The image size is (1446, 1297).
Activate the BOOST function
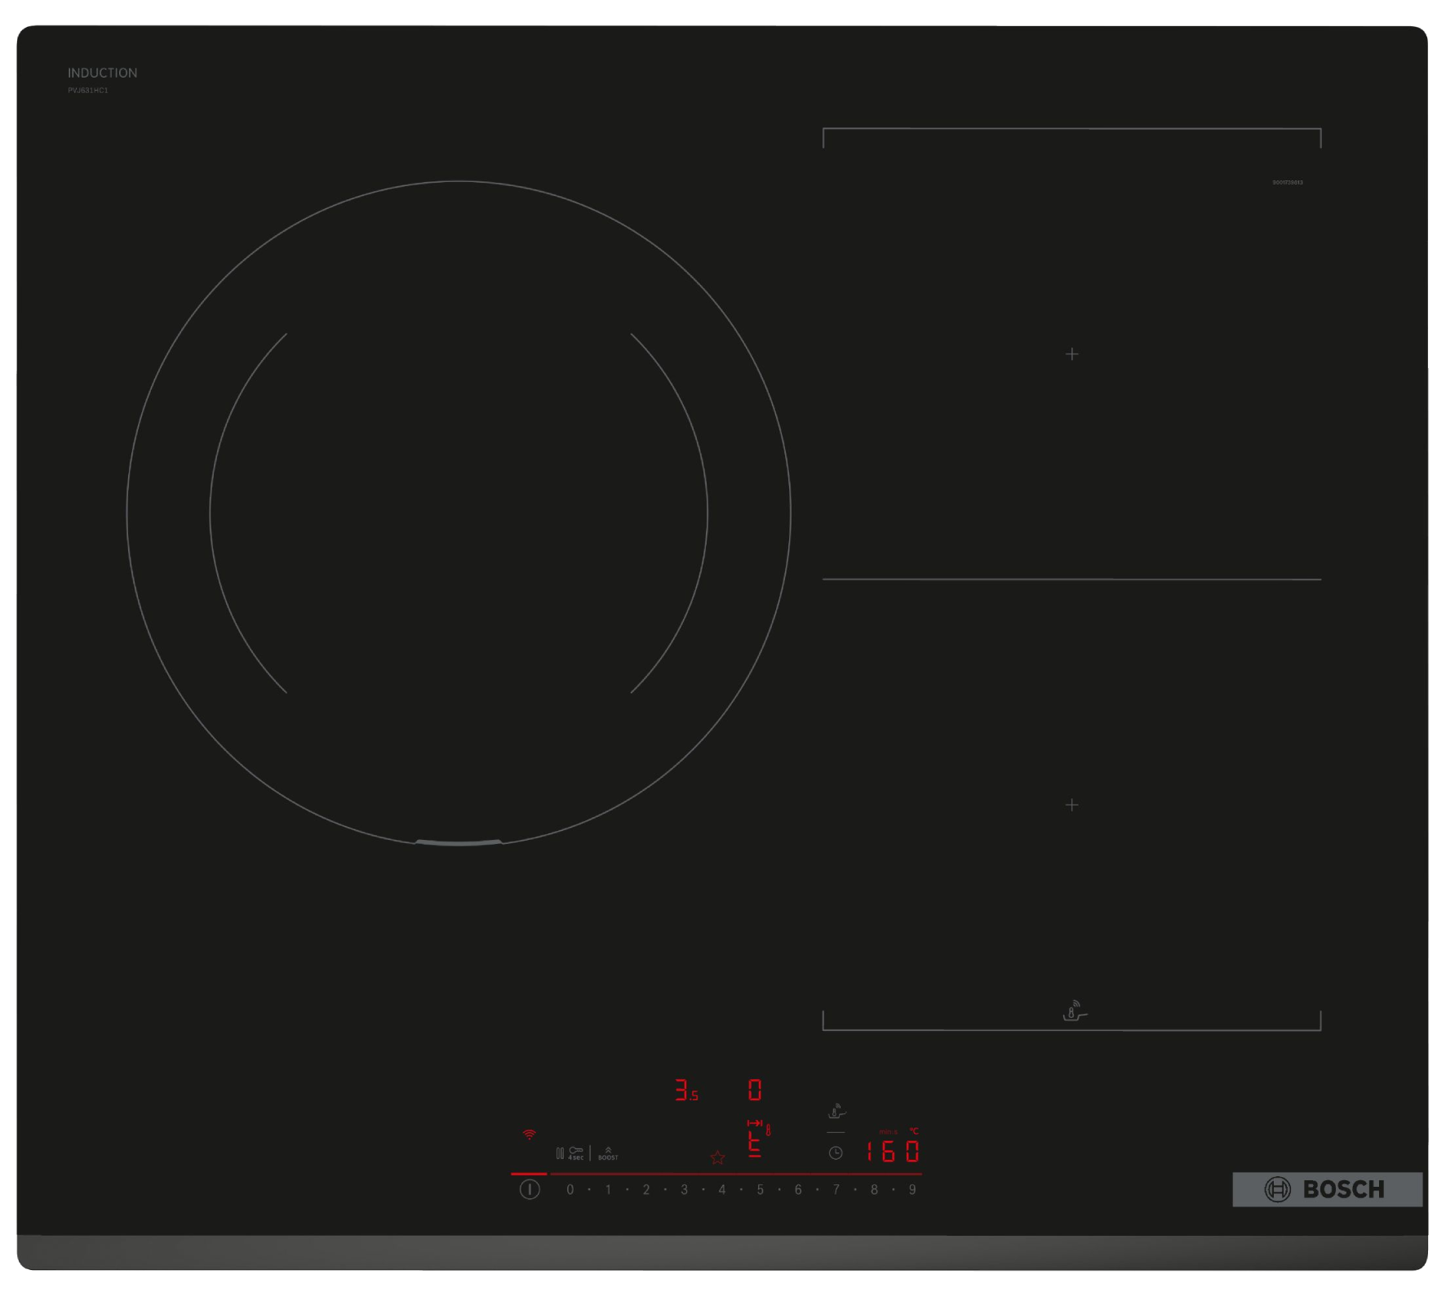coord(608,1153)
